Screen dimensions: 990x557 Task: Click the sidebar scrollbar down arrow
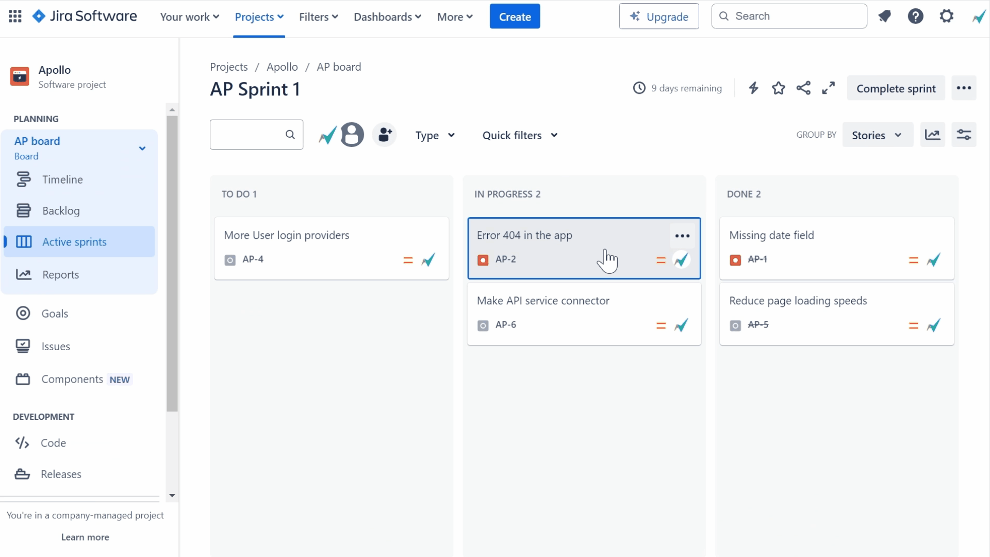click(x=172, y=496)
